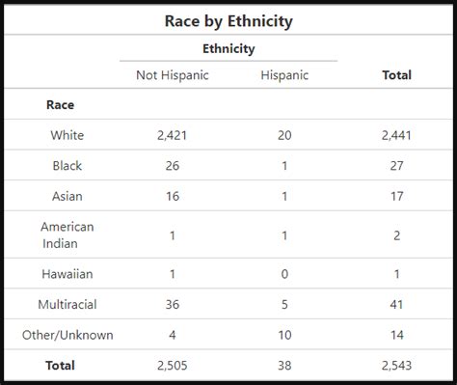Click the Race by Ethnicity table title

[x=228, y=21]
